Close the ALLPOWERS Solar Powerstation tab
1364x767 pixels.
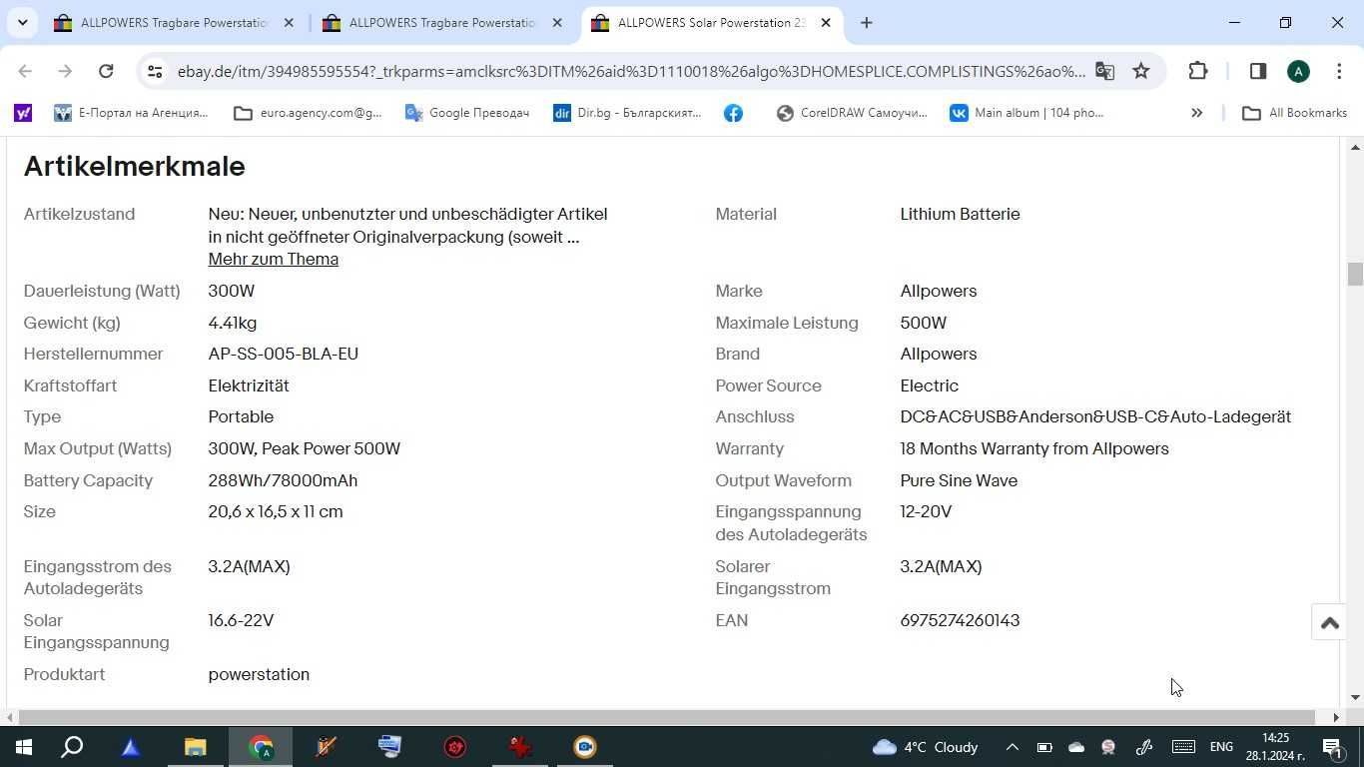pyautogui.click(x=826, y=23)
